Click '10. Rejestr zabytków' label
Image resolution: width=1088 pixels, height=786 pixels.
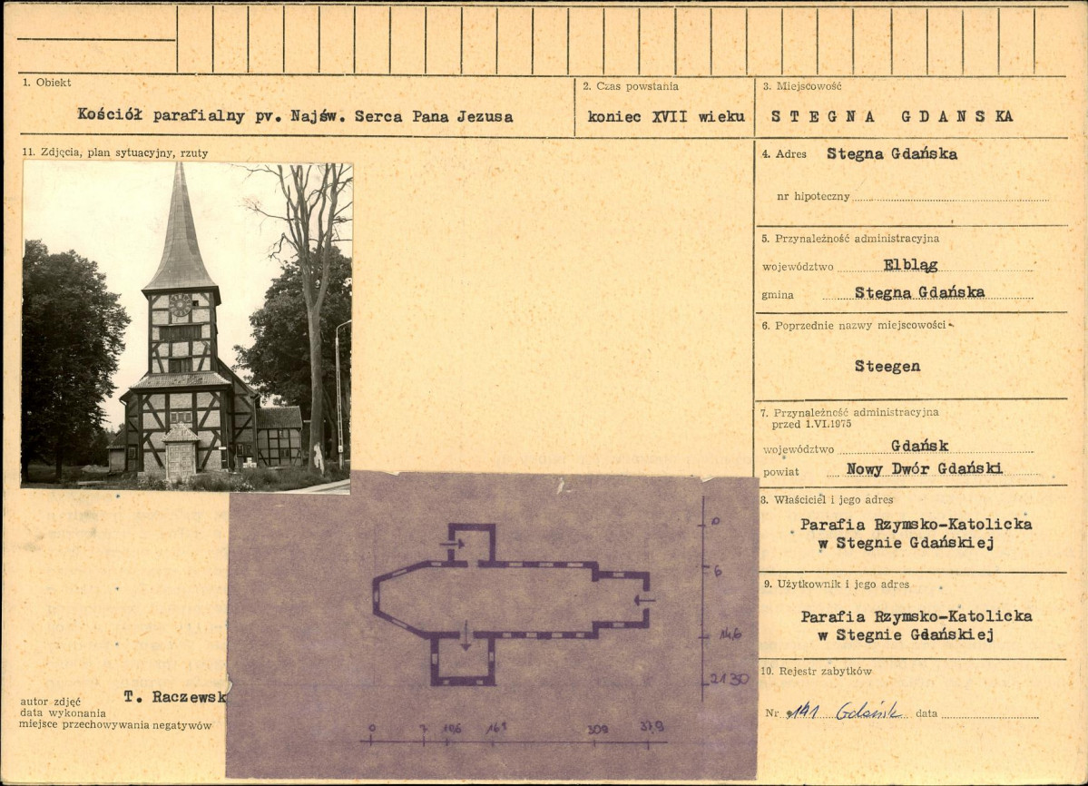tap(816, 671)
